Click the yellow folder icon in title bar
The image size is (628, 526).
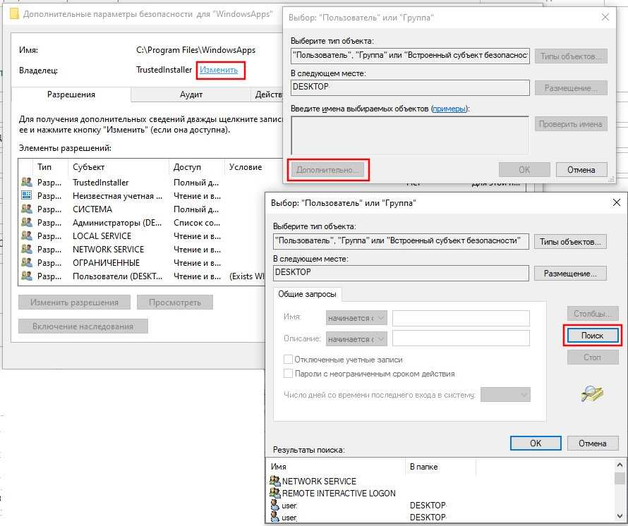(13, 13)
